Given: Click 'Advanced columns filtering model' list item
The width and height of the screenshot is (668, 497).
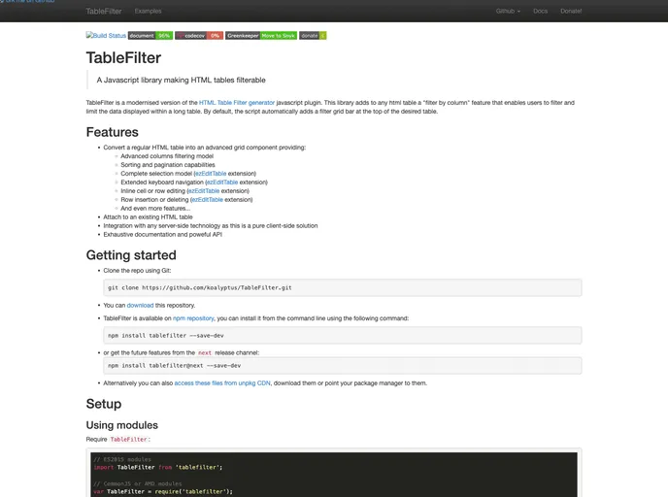Looking at the screenshot, I should click(167, 156).
